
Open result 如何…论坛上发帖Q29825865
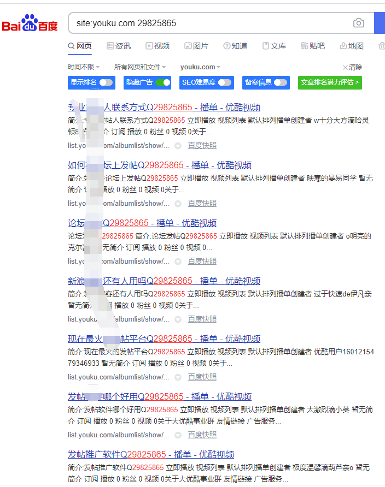coord(160,165)
